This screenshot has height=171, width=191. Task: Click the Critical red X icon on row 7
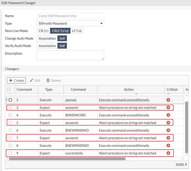[168, 138]
